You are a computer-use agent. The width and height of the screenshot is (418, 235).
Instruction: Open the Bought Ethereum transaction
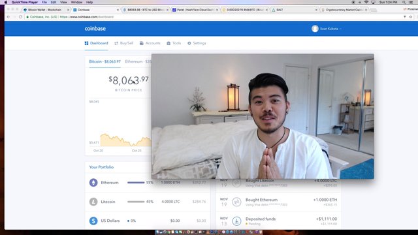278,202
